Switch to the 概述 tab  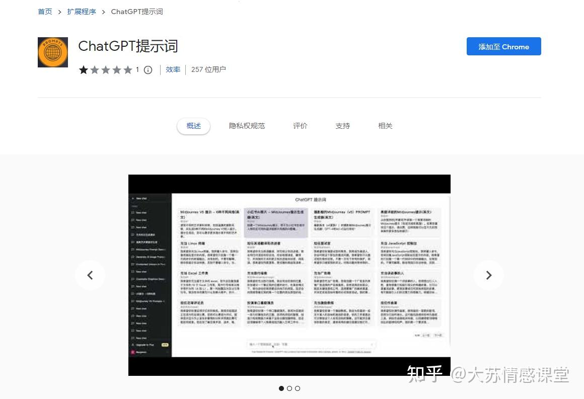(194, 126)
